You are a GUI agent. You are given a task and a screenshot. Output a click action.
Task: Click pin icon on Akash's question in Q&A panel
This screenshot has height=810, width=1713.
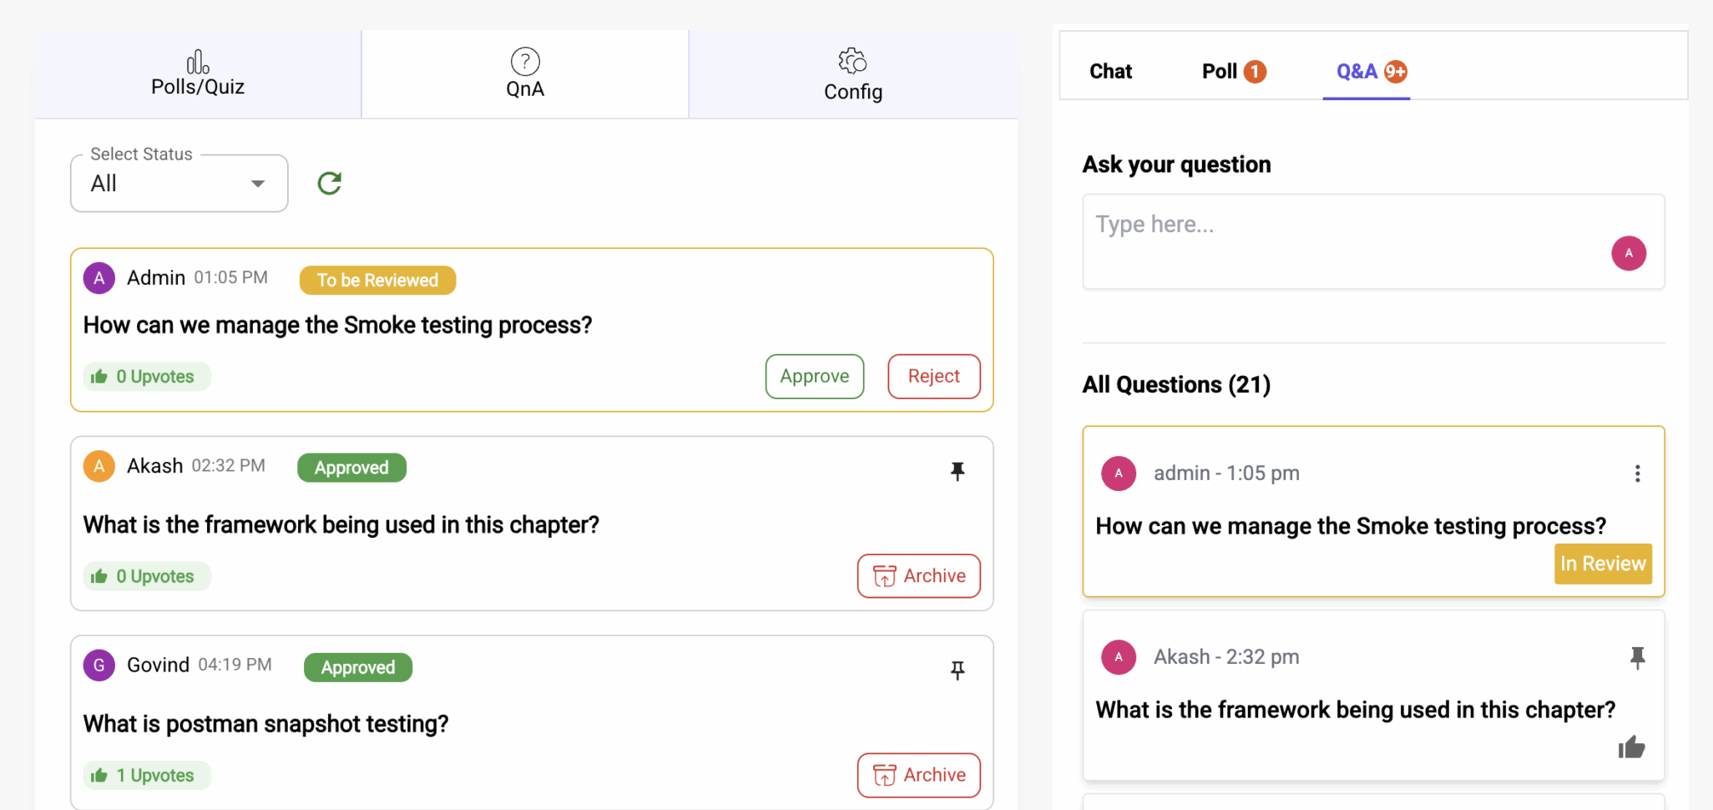1637,658
